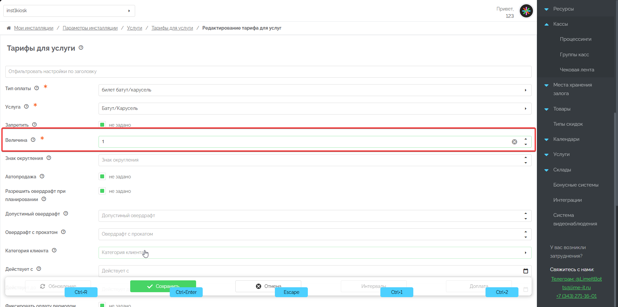The image size is (618, 307).
Task: Open the inst1kiosk installation selector
Action: (69, 11)
